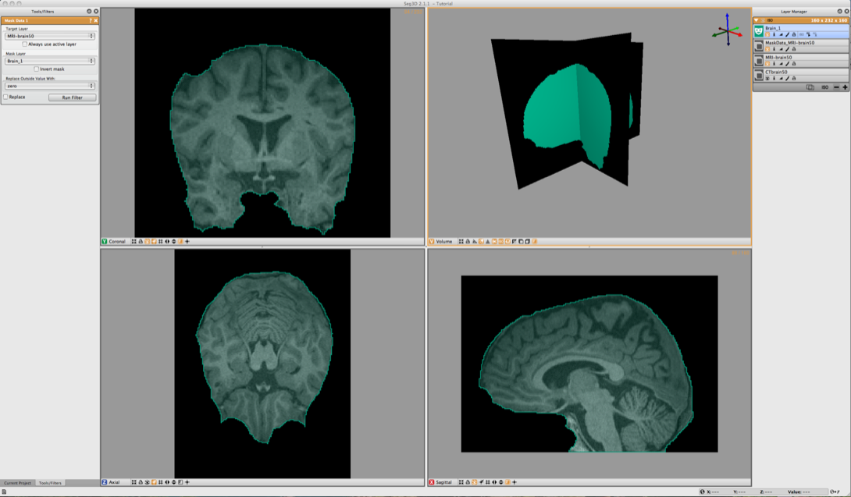Image resolution: width=851 pixels, height=497 pixels.
Task: Click the ISO button in Layer Manager footer
Action: 825,87
